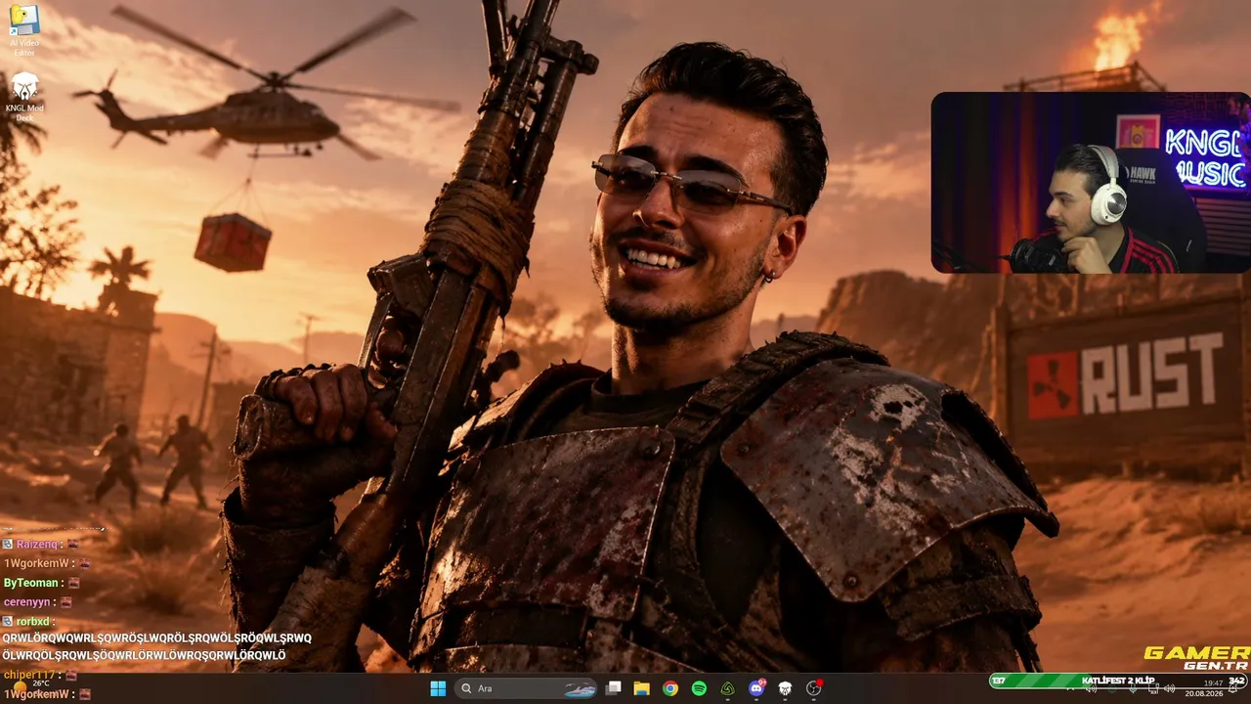Select the webcam overlay of the streamer
The height and width of the screenshot is (704, 1251).
[1090, 182]
